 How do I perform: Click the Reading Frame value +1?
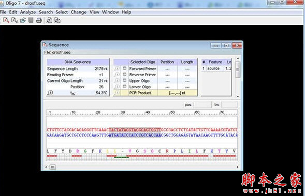click(x=101, y=75)
